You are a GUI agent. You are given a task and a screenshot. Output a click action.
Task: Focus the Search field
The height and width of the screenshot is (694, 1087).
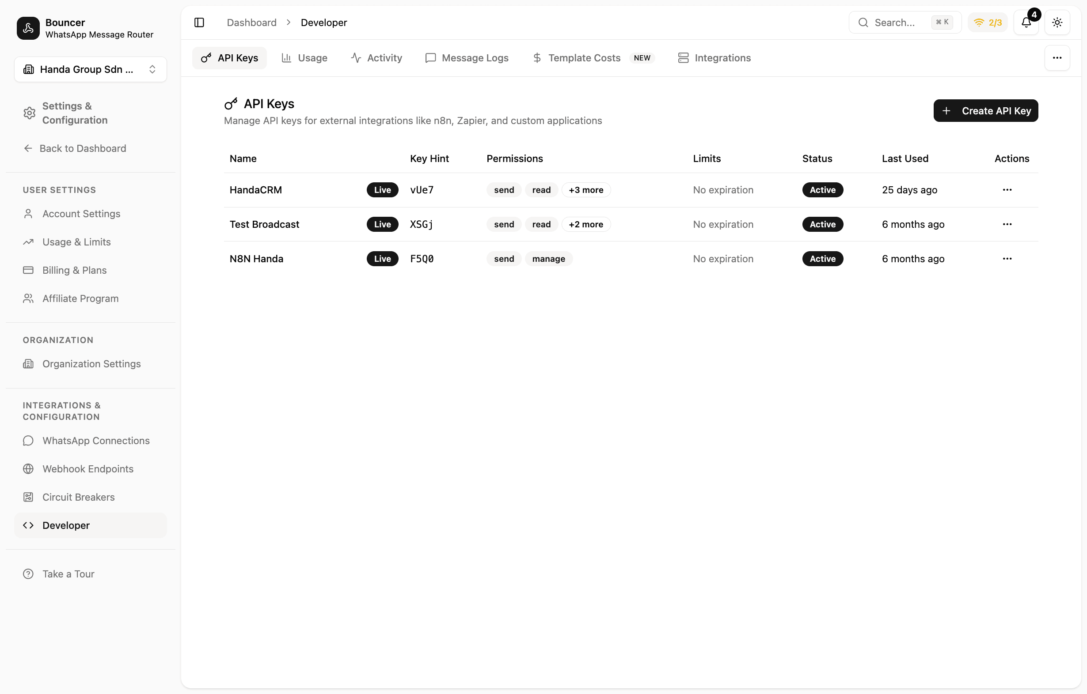coord(905,23)
